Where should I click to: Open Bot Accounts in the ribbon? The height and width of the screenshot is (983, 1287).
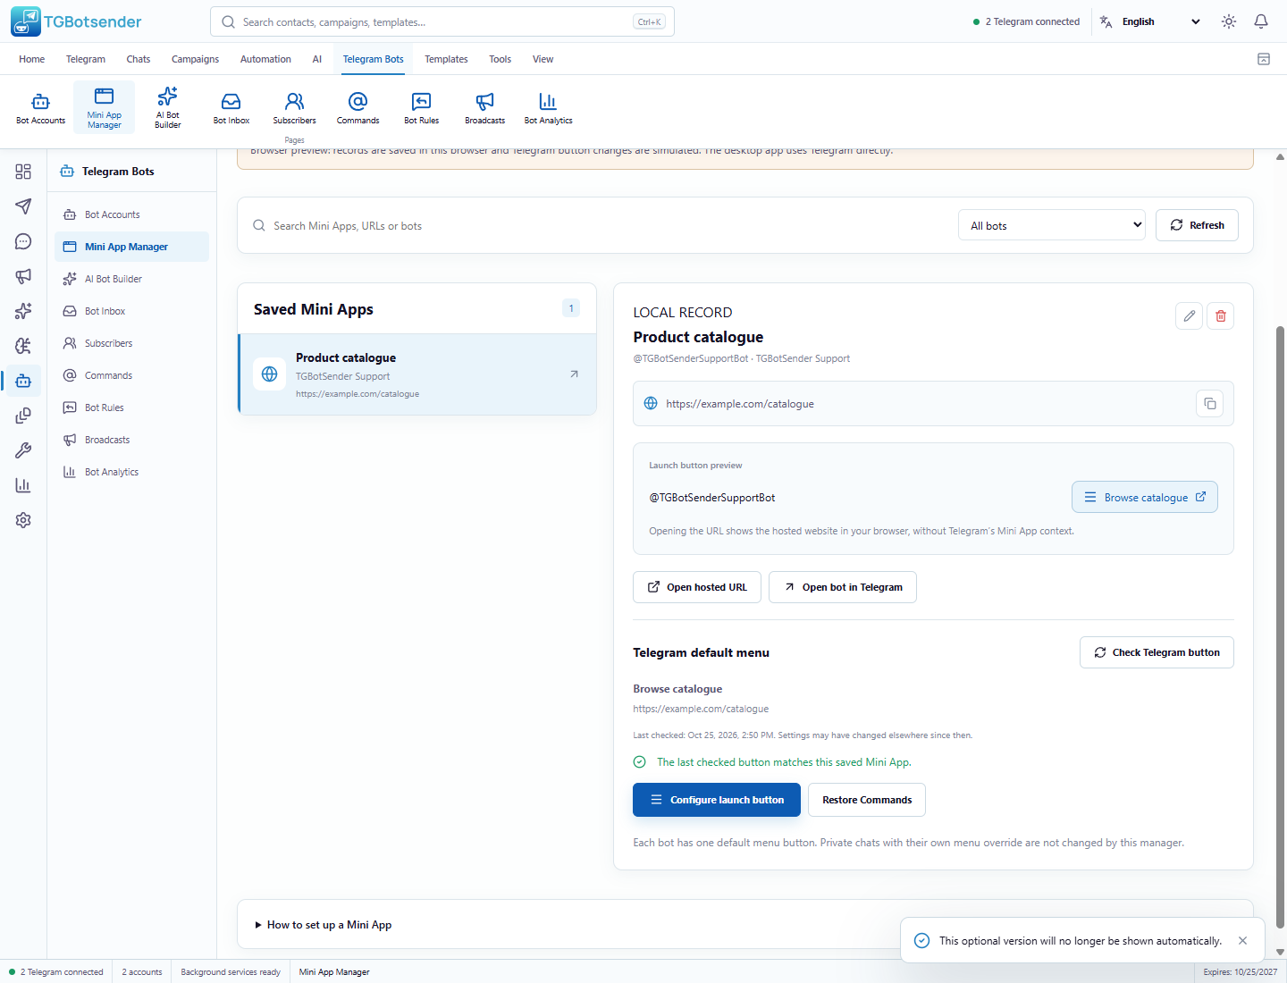[x=41, y=107]
